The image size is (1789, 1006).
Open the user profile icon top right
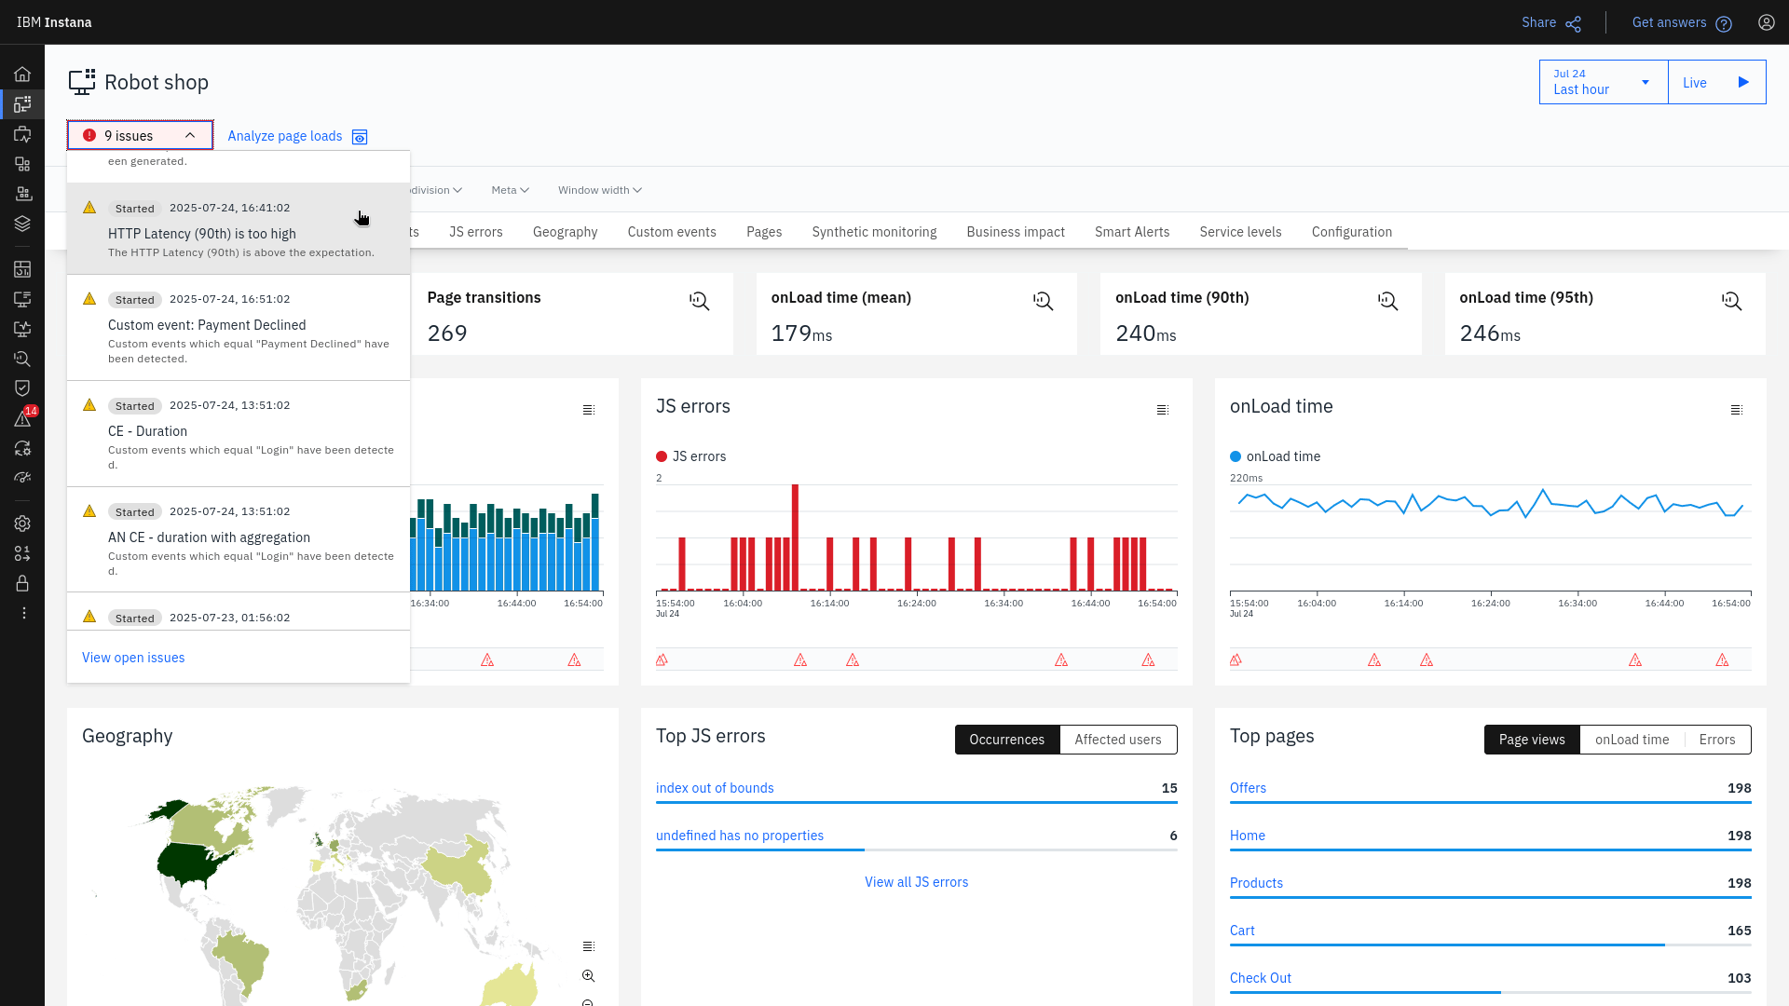[x=1768, y=22]
